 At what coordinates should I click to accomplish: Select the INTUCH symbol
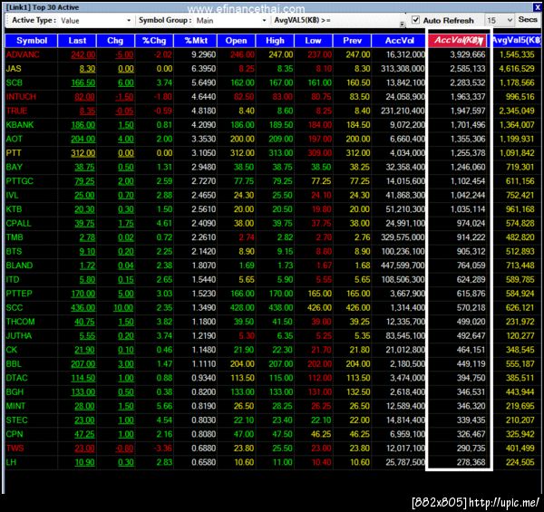pos(21,97)
